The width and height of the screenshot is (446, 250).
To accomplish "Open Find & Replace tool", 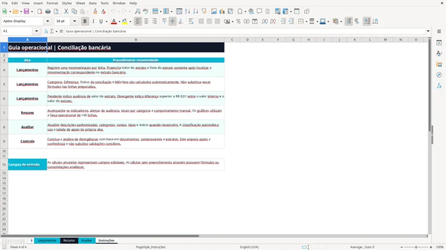I will pyautogui.click(x=137, y=11).
